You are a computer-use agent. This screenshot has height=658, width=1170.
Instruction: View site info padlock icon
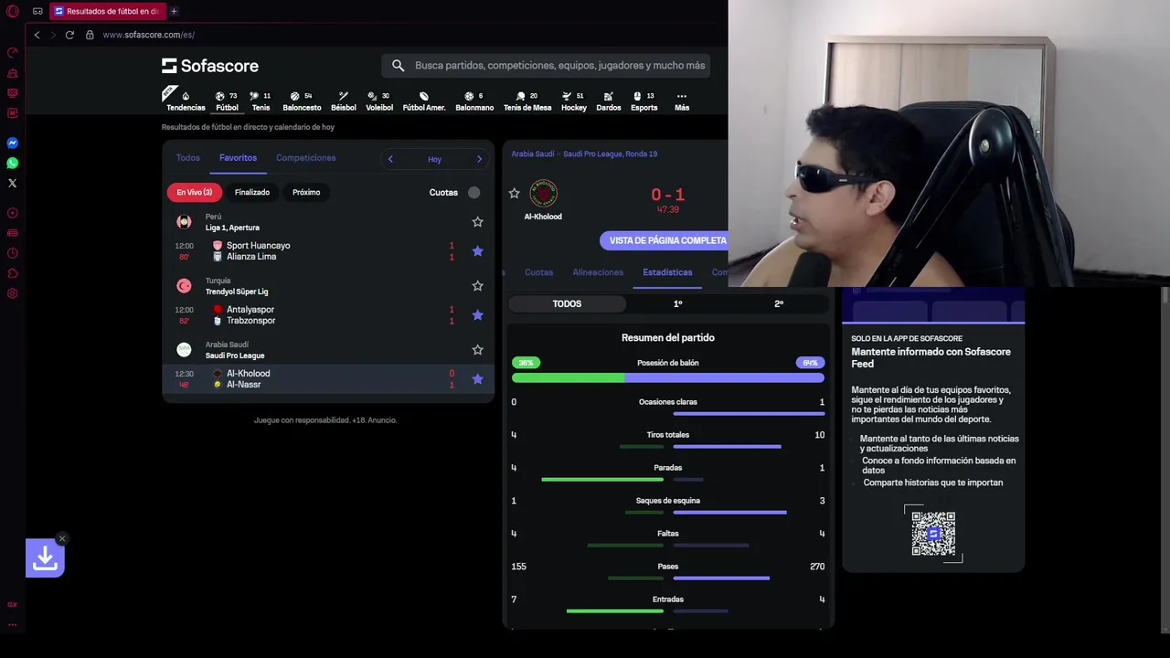pos(90,35)
